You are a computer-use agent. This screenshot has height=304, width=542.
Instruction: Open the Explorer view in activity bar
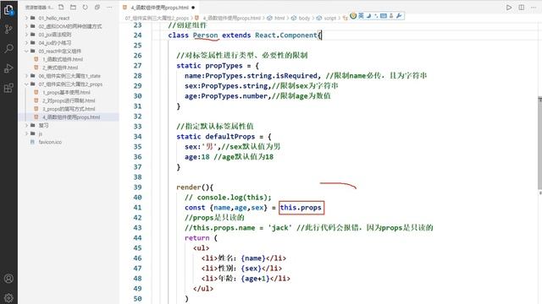[8, 10]
